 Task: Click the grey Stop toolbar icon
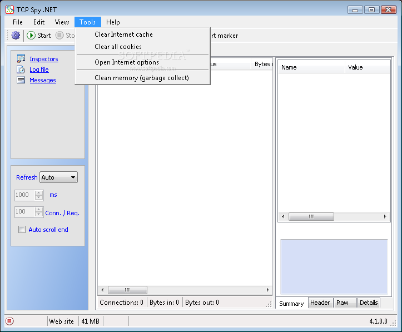pos(59,36)
